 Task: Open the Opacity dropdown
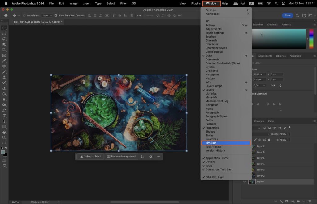pos(289,134)
